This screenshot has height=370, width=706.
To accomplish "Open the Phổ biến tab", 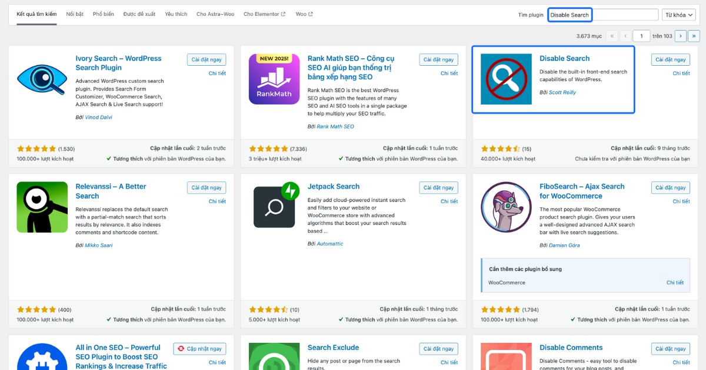I will tap(103, 14).
